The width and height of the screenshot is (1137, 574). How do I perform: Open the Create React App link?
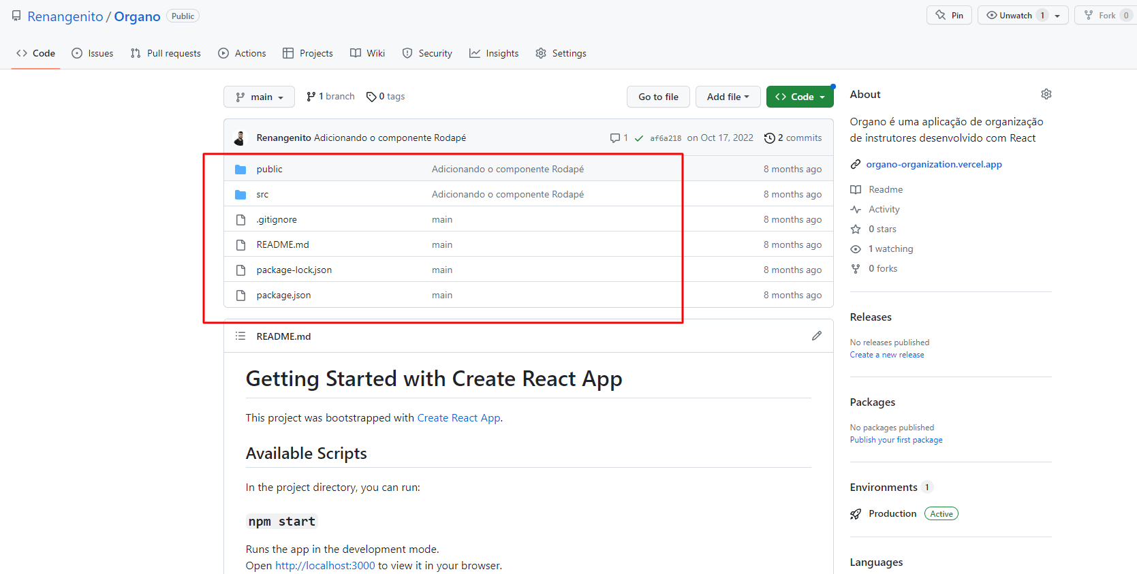tap(458, 417)
